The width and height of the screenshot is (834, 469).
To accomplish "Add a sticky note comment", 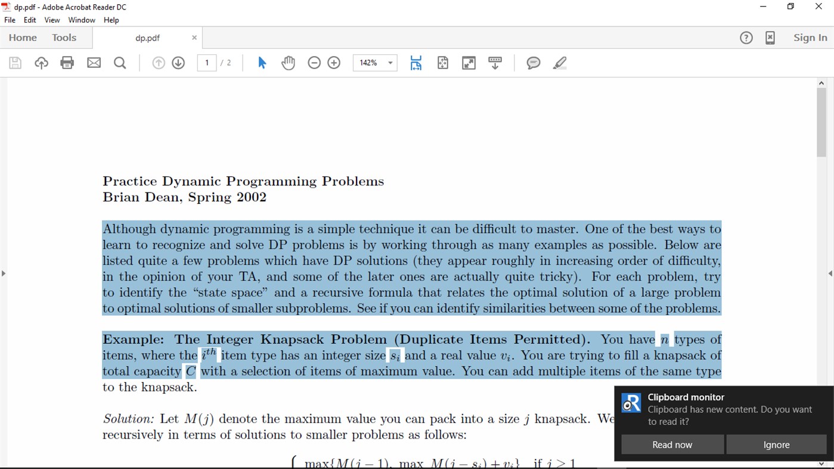I will [x=533, y=62].
